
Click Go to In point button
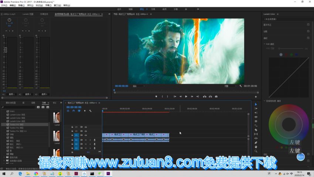pyautogui.click(x=175, y=97)
